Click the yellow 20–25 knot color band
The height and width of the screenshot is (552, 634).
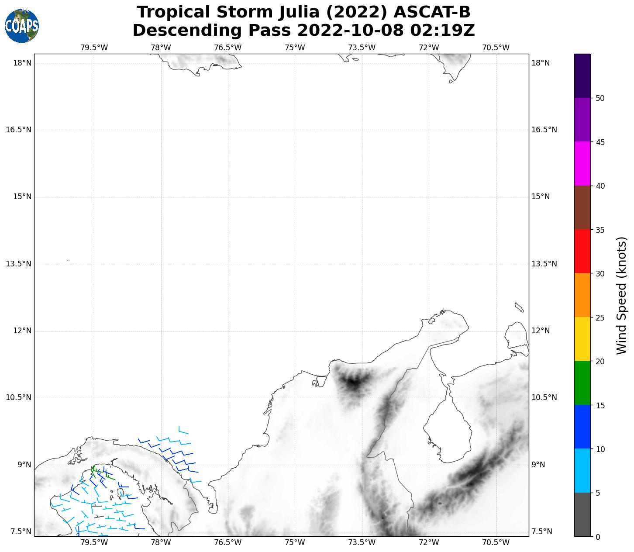[582, 339]
